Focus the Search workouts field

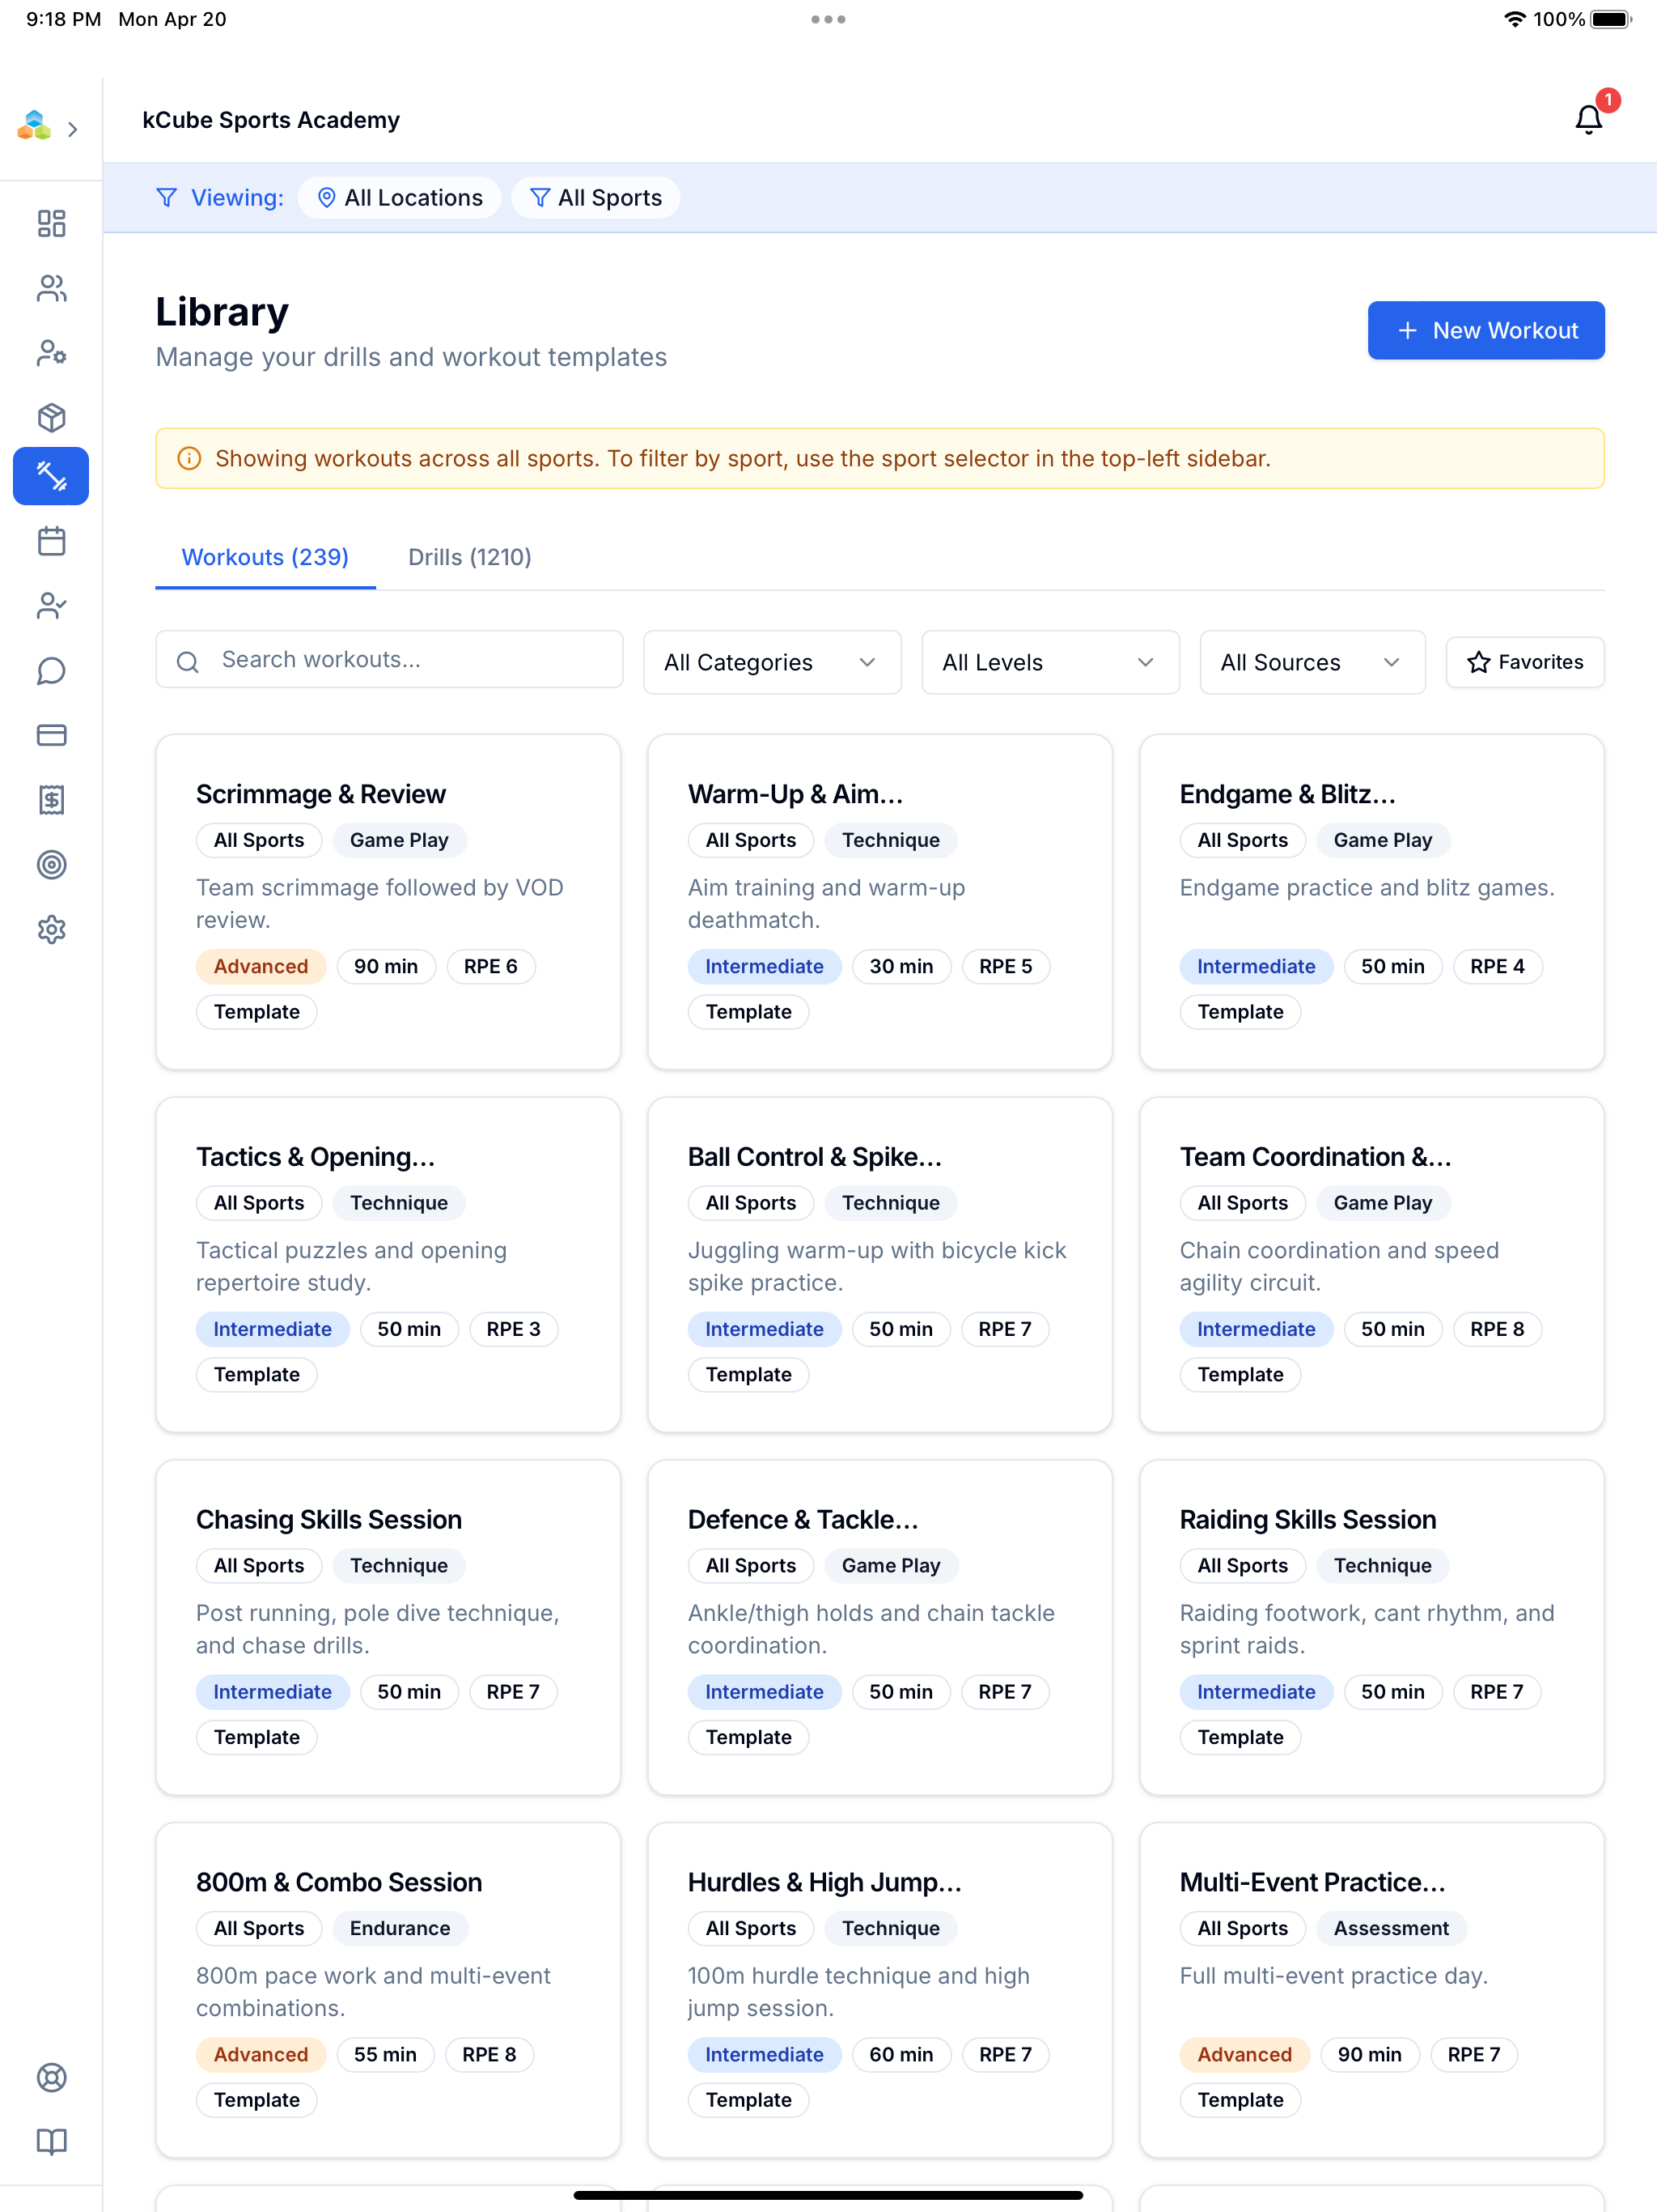[389, 660]
